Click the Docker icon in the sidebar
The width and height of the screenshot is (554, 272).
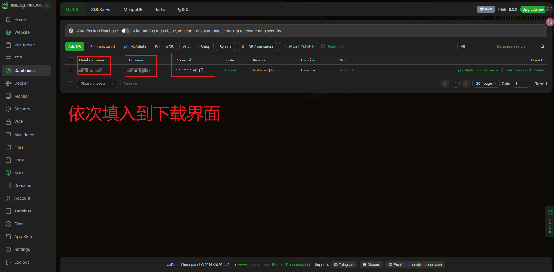click(x=8, y=83)
